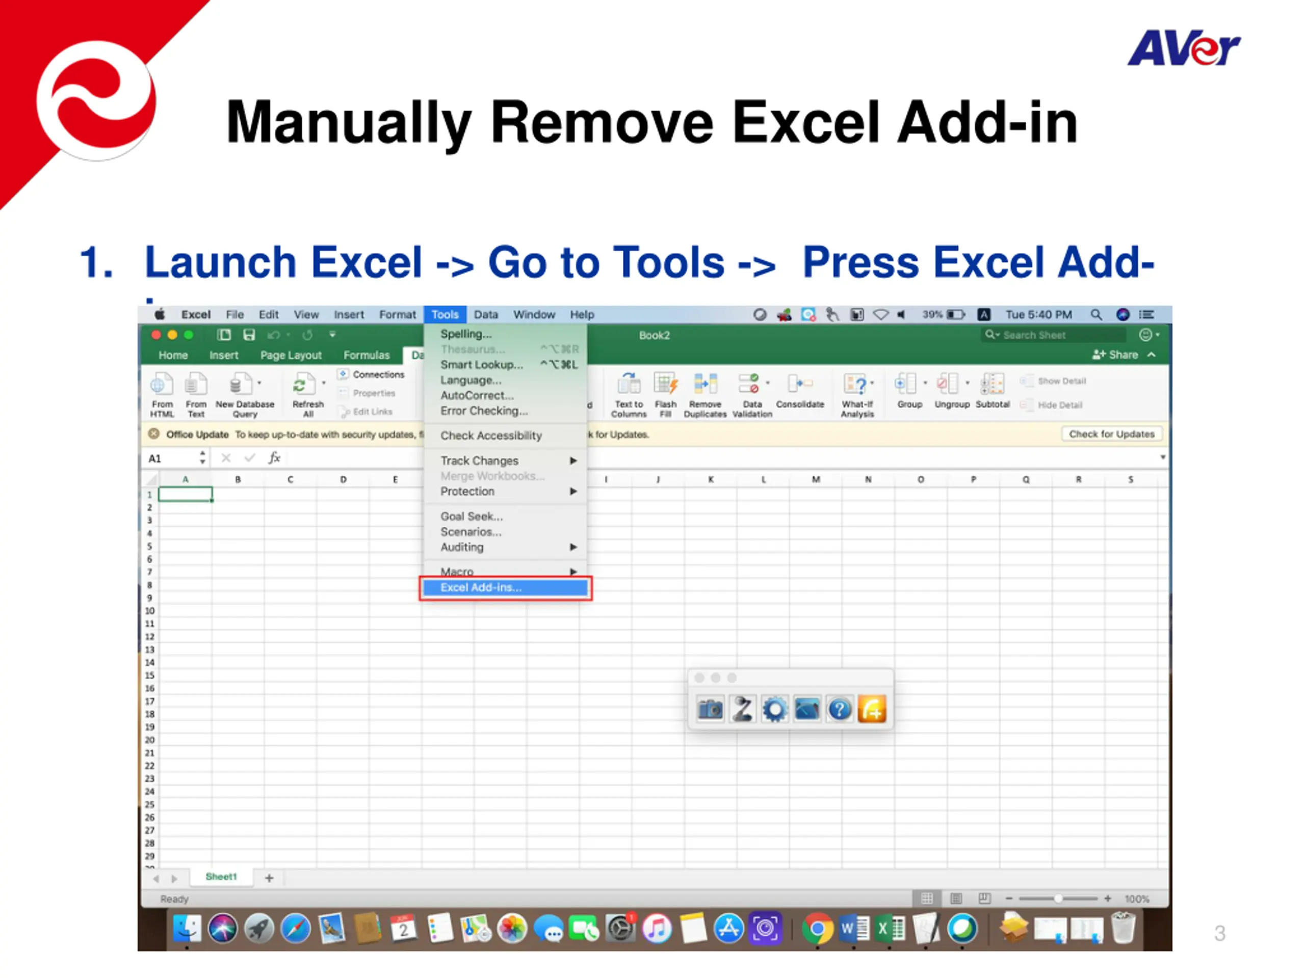Switch to the Formulas ribbon tab
Image resolution: width=1305 pixels, height=978 pixels.
pos(367,356)
